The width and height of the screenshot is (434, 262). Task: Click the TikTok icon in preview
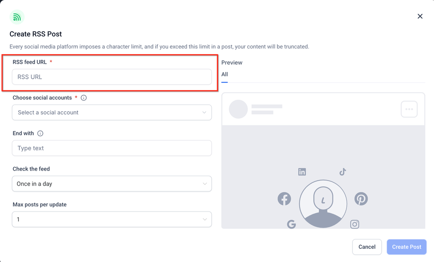[343, 172]
